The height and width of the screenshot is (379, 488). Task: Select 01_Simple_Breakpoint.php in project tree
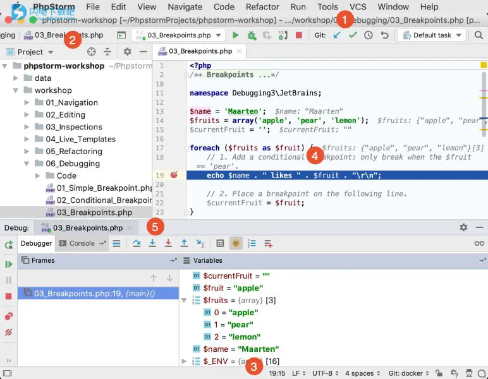(x=104, y=188)
